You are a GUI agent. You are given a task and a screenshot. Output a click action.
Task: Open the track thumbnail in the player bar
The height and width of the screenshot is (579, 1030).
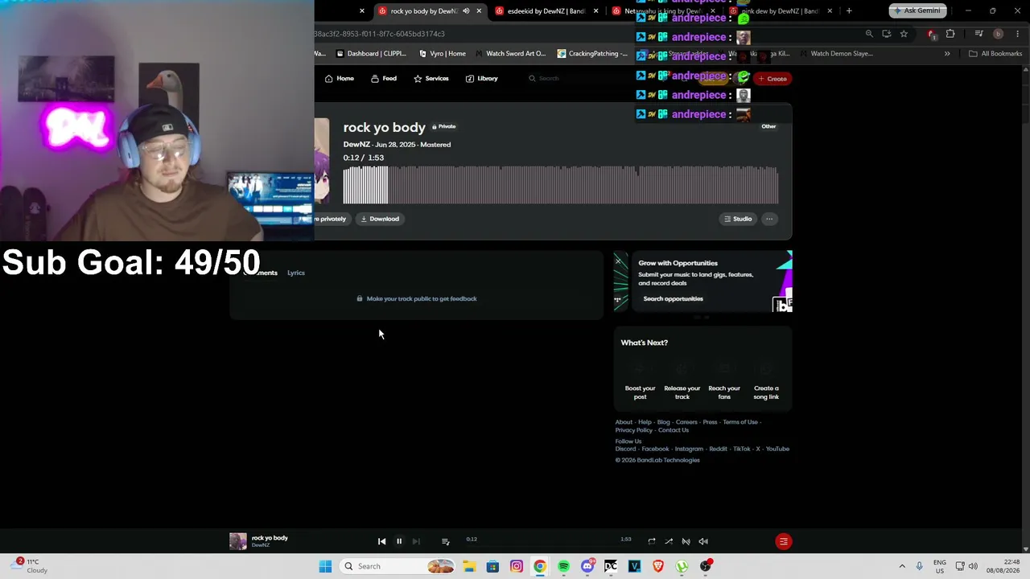pos(238,541)
